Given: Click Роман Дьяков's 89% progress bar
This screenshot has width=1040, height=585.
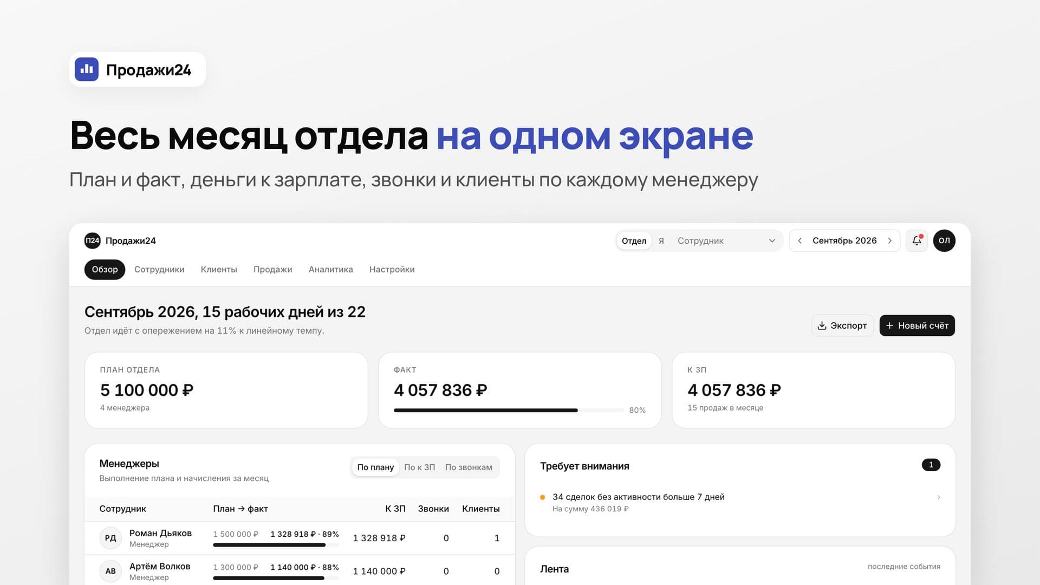Looking at the screenshot, I should coord(276,545).
